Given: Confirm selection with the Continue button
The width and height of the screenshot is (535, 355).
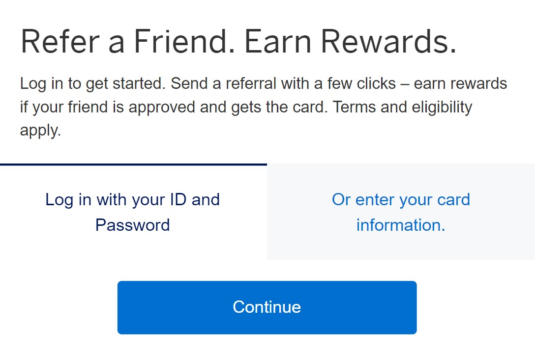Looking at the screenshot, I should tap(267, 307).
